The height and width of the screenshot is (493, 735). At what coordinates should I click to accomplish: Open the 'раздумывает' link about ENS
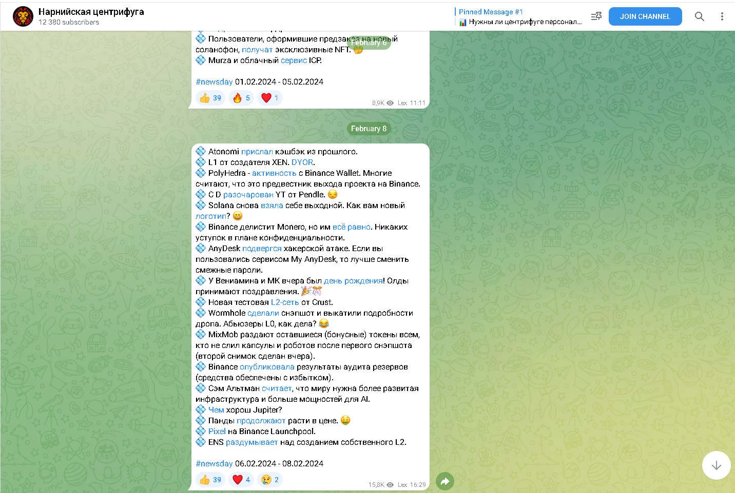click(x=252, y=442)
